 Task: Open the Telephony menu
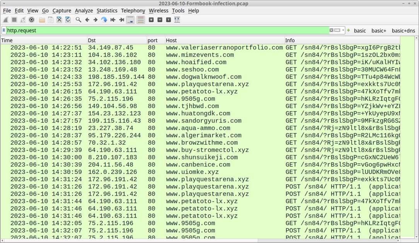133,11
